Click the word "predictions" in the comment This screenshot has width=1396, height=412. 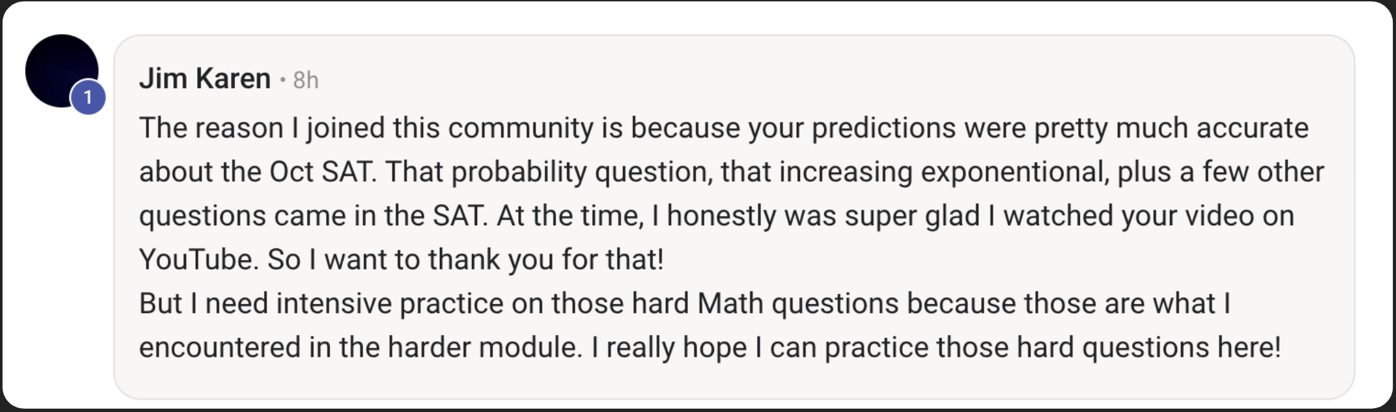coord(884,128)
